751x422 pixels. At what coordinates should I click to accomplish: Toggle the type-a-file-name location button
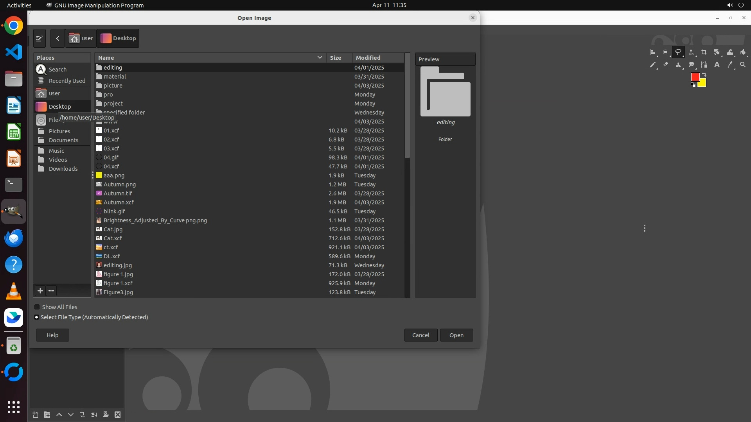(x=39, y=38)
